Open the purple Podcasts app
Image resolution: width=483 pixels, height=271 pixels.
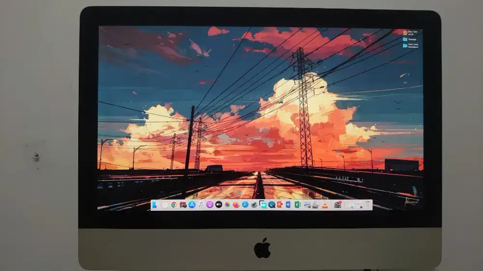[210, 204]
